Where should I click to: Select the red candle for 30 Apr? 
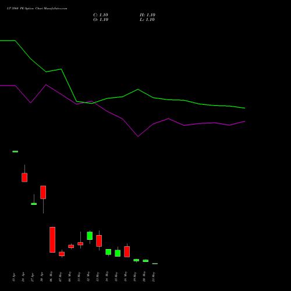pyautogui.click(x=43, y=192)
